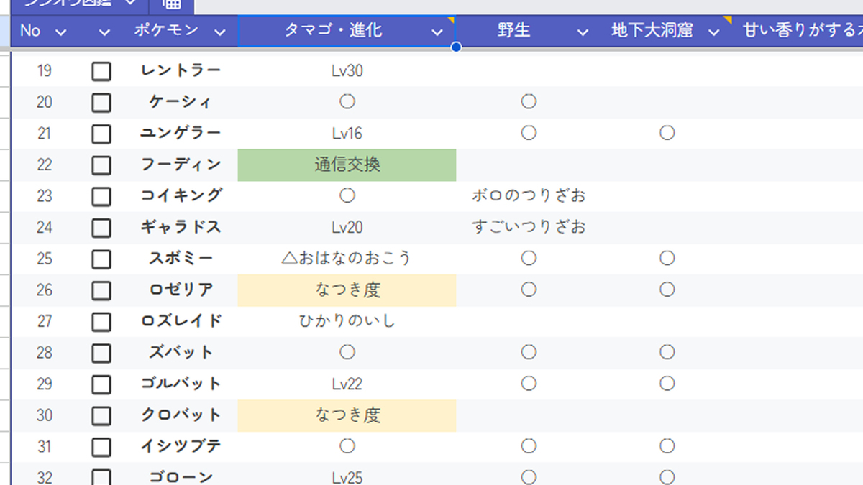Expand the ポケモン column dropdown arrow
Image resolution: width=863 pixels, height=485 pixels.
pyautogui.click(x=220, y=32)
